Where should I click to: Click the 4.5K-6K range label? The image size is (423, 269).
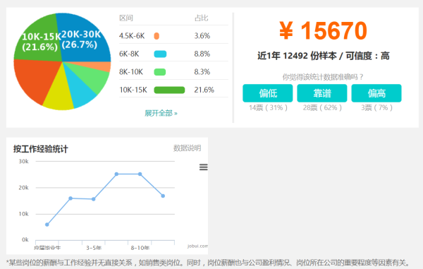132,36
